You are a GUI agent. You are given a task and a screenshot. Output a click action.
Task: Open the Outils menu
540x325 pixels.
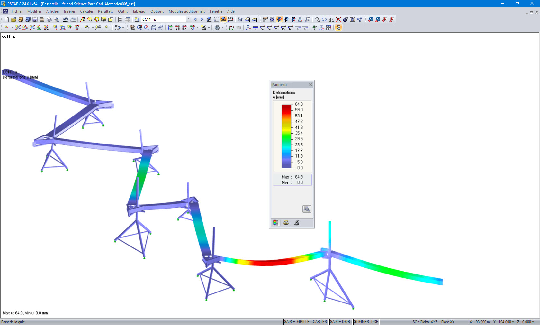pyautogui.click(x=123, y=11)
